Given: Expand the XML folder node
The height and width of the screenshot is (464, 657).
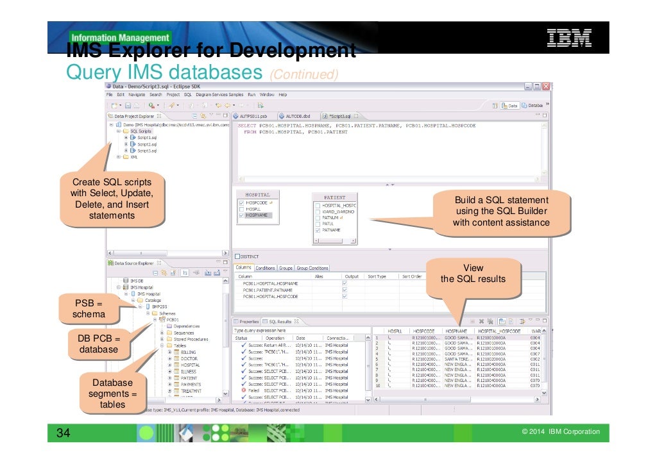Looking at the screenshot, I should [x=119, y=157].
